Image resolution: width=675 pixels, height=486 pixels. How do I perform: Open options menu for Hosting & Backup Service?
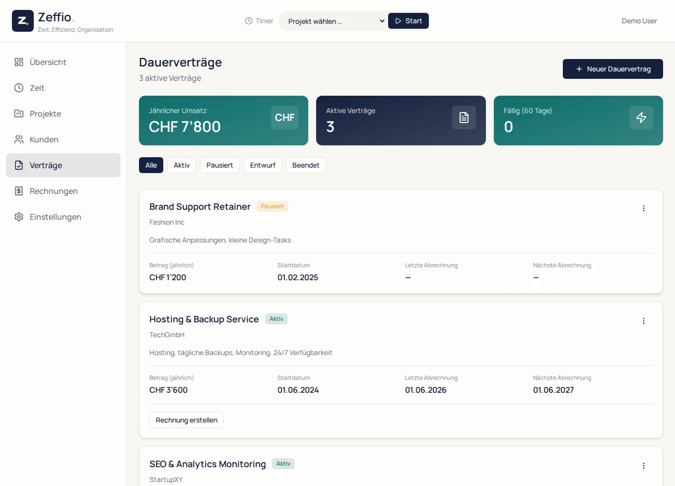click(x=644, y=321)
